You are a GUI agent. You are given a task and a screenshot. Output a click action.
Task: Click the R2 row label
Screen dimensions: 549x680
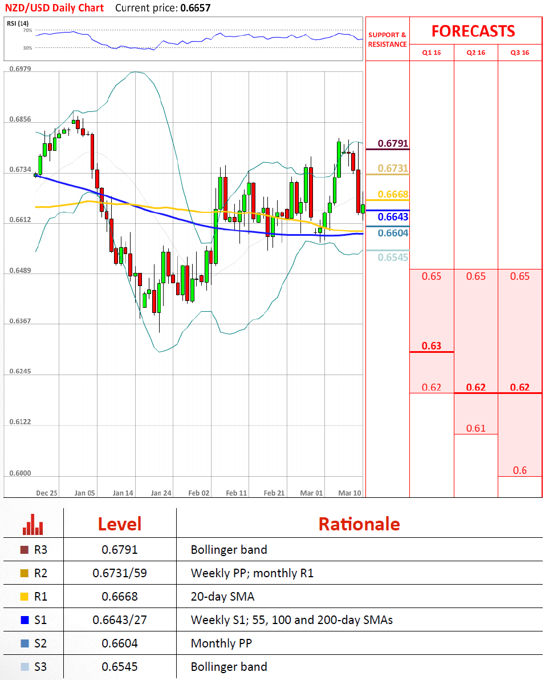tap(40, 573)
